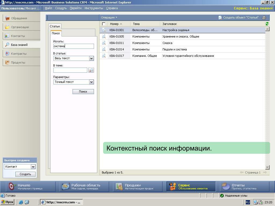Expand the Операции dropdown menu

(x=109, y=17)
